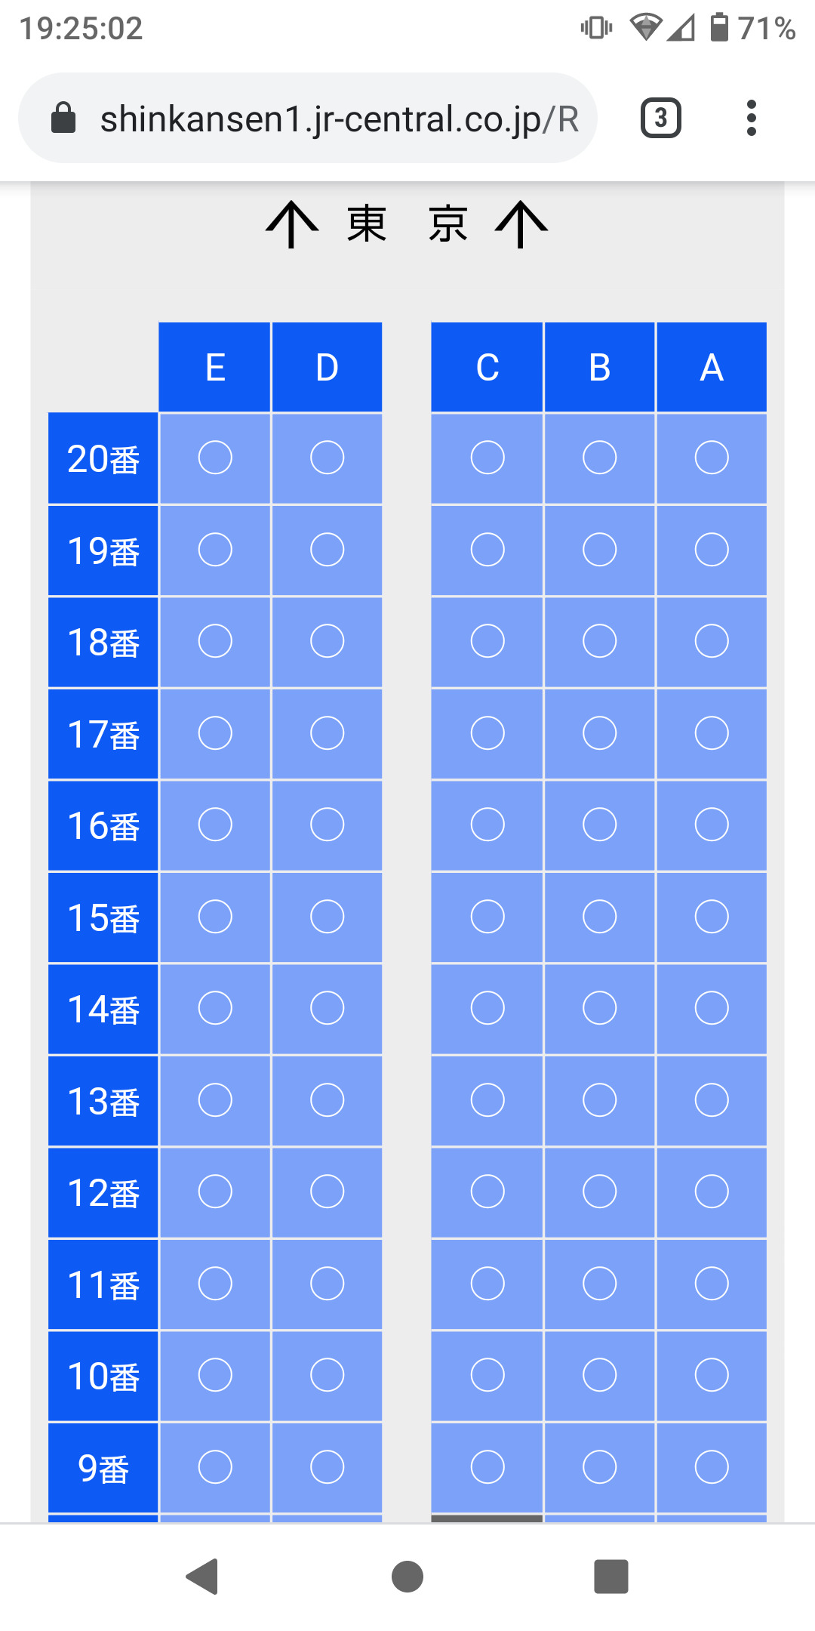Select seat 12B in the seat map
The width and height of the screenshot is (815, 1631).
pyautogui.click(x=600, y=1192)
